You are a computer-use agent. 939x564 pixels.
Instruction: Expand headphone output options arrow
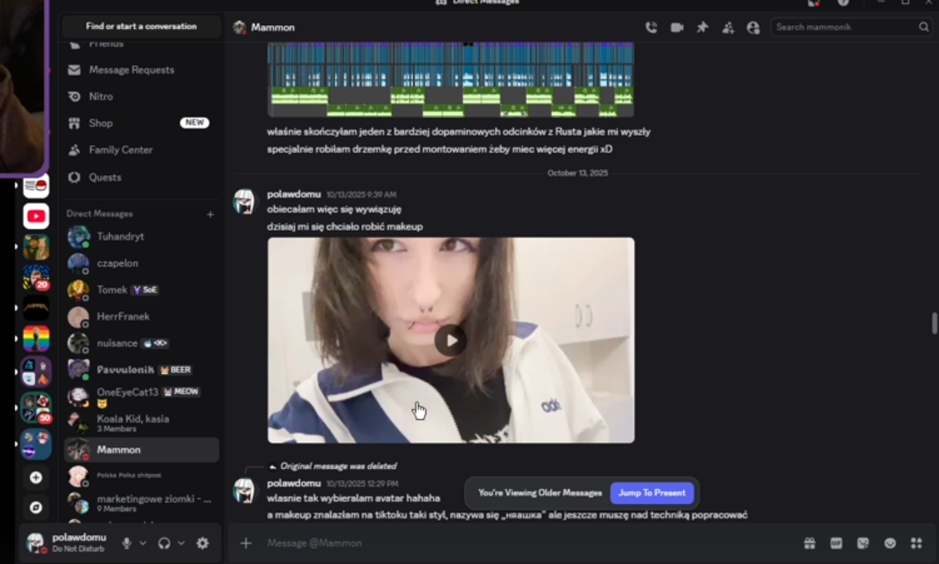[x=181, y=543]
